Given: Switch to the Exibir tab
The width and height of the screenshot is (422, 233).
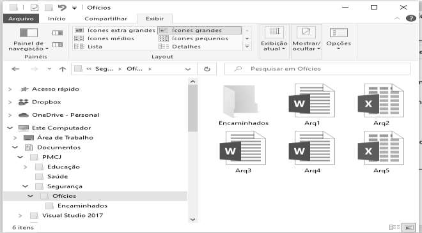Looking at the screenshot, I should [x=155, y=19].
